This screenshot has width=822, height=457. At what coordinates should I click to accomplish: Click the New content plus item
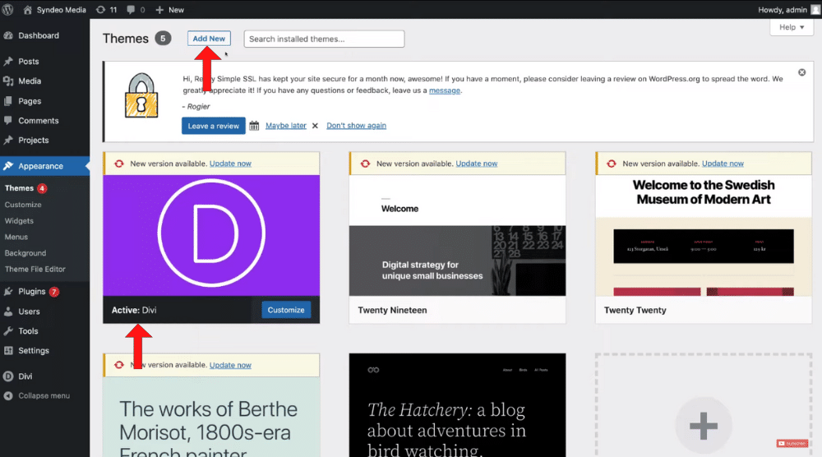tap(170, 9)
